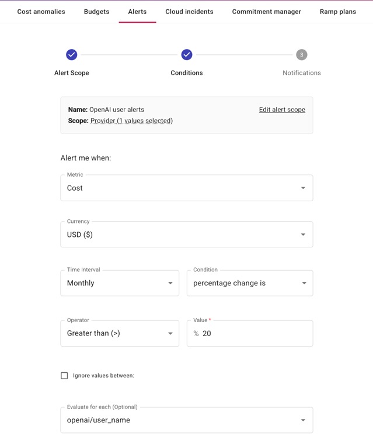The image size is (373, 444).
Task: Change the Condition dropdown selection
Action: coord(249,283)
